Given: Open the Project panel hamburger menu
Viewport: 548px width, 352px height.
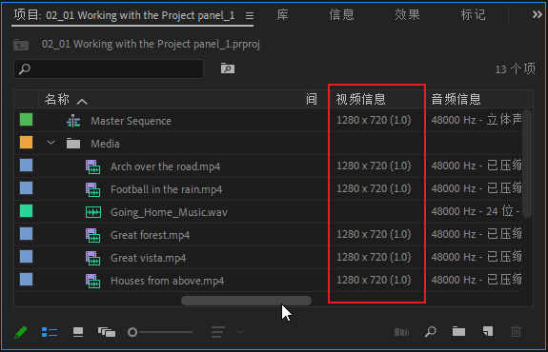Looking at the screenshot, I should pos(250,16).
